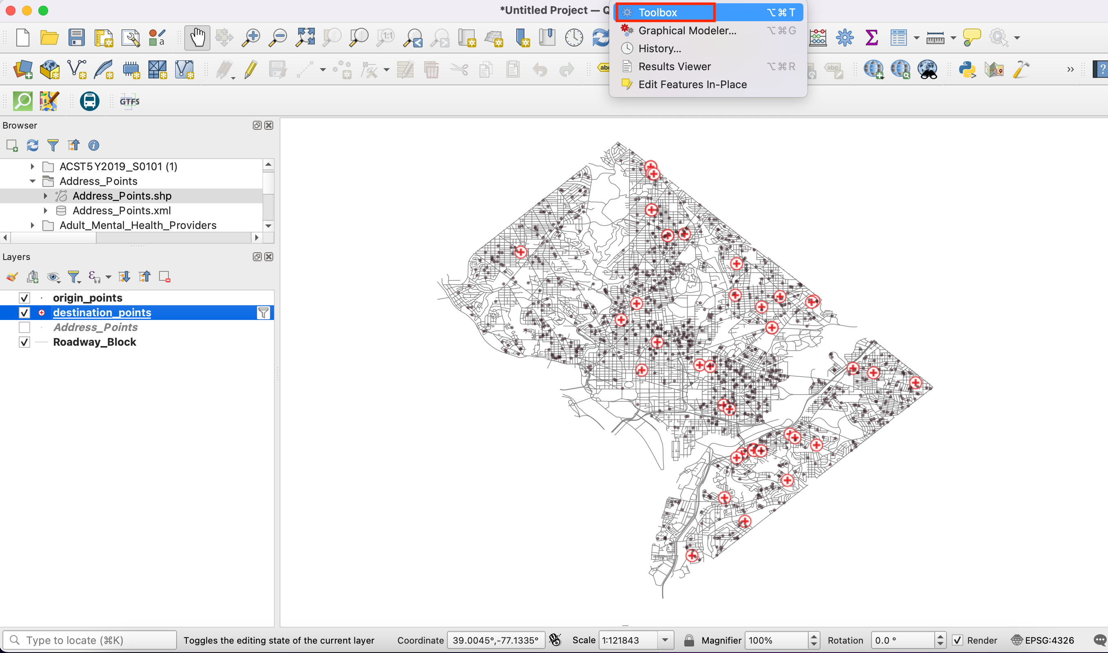Collapse the Address_Points folder
Viewport: 1108px width, 653px height.
(x=33, y=181)
